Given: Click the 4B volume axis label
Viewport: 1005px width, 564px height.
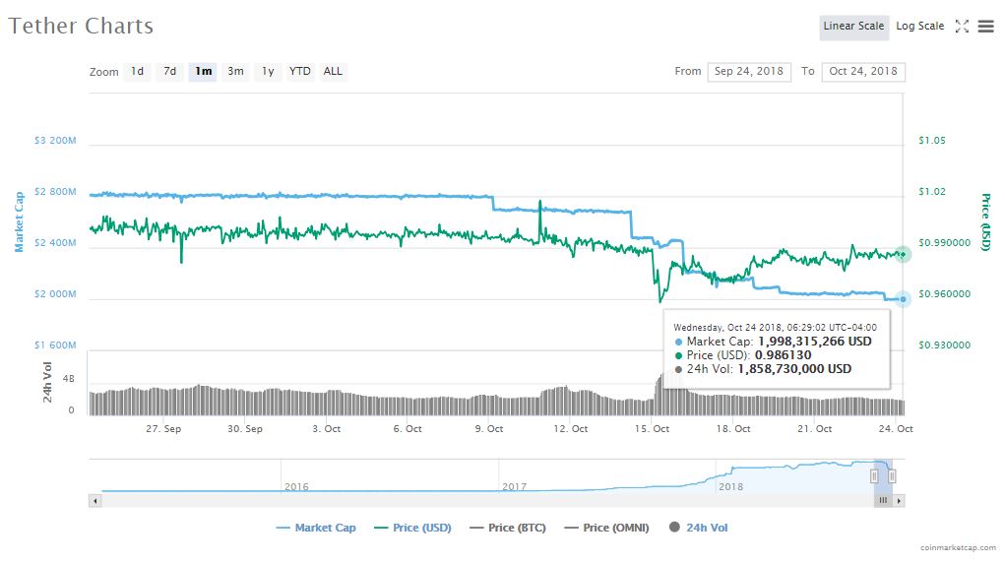Looking at the screenshot, I should coord(69,379).
